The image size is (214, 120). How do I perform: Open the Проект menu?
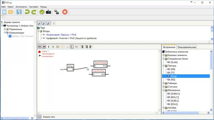tap(10, 7)
